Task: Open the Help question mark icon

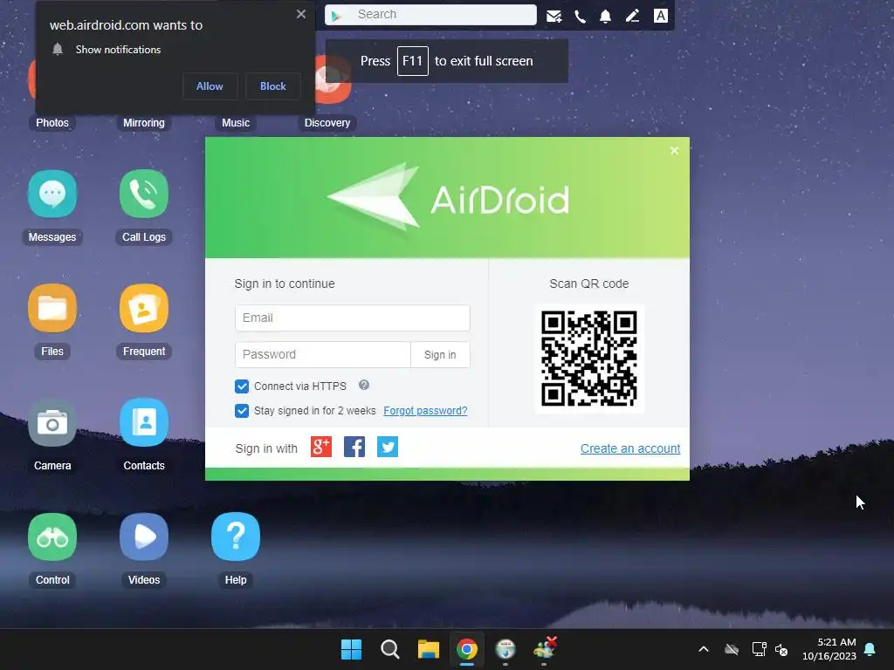Action: [236, 537]
